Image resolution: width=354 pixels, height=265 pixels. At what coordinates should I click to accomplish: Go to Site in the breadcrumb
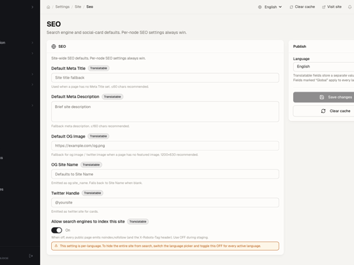click(78, 7)
